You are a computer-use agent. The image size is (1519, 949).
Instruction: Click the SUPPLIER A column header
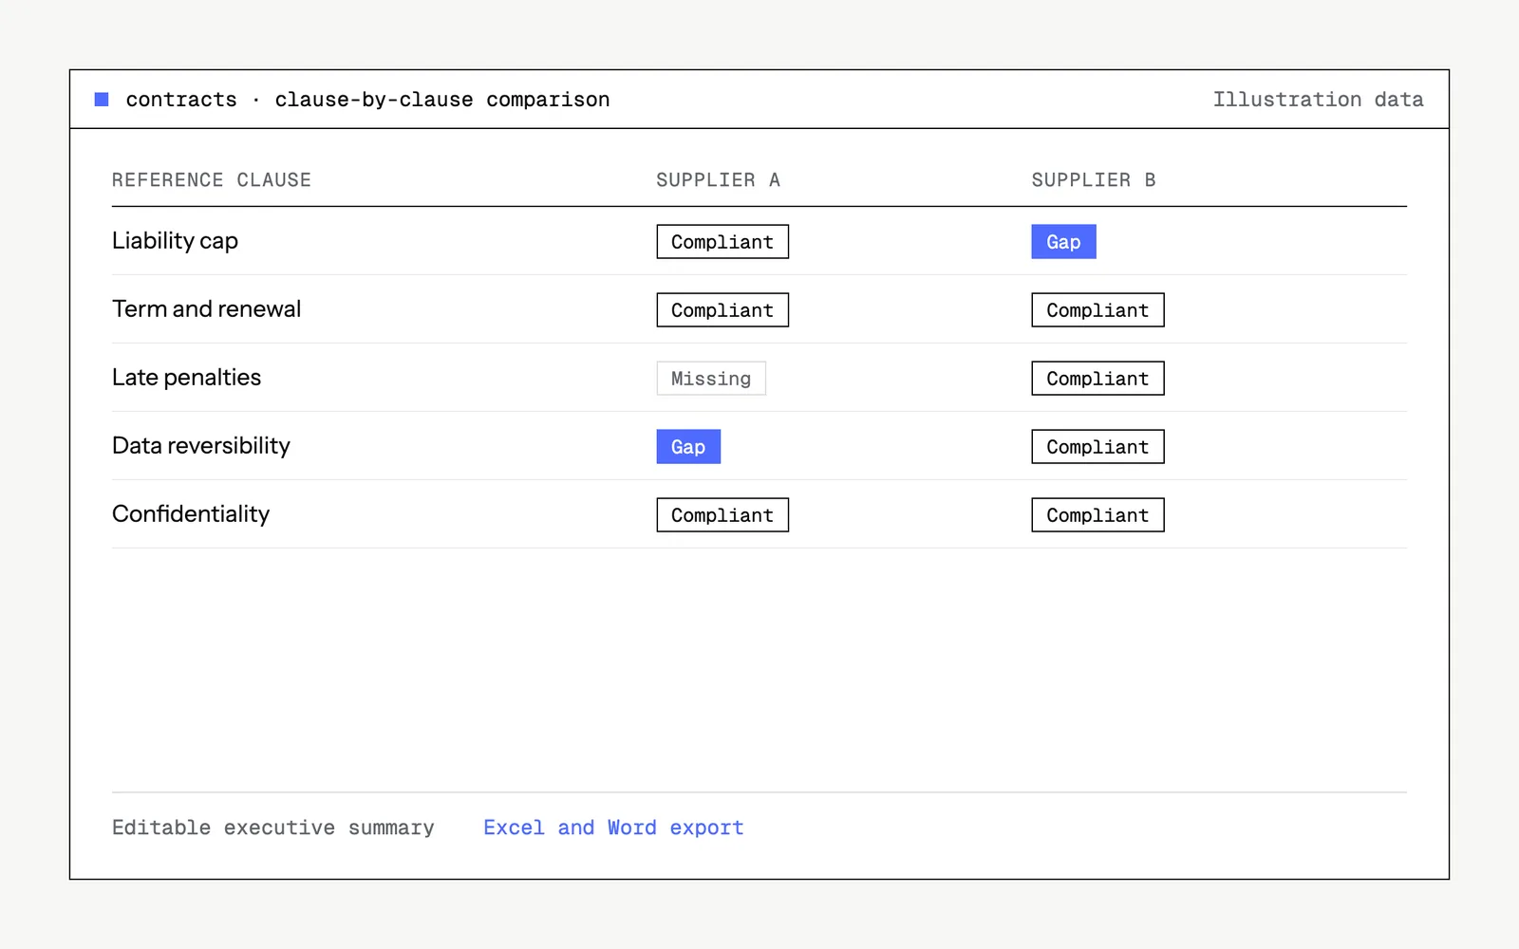[x=718, y=180]
